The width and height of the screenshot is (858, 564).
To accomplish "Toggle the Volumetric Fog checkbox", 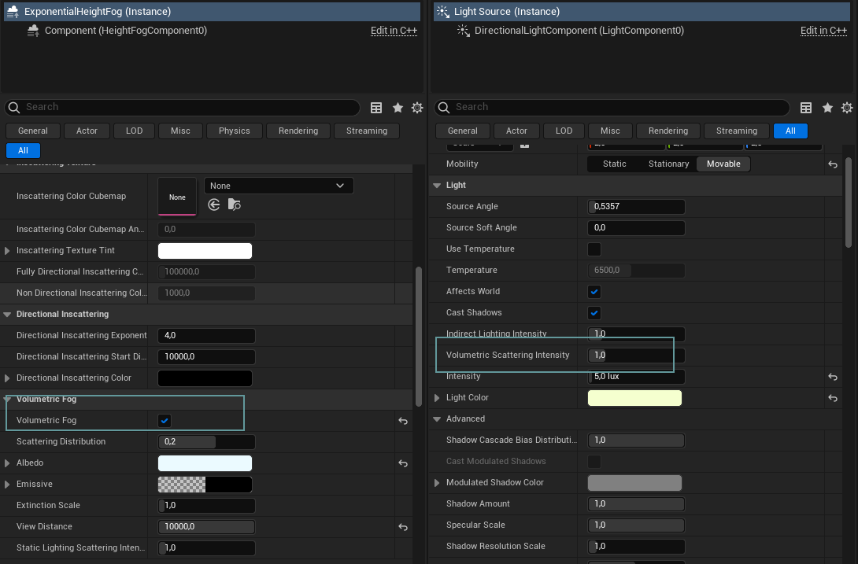I will pos(165,421).
